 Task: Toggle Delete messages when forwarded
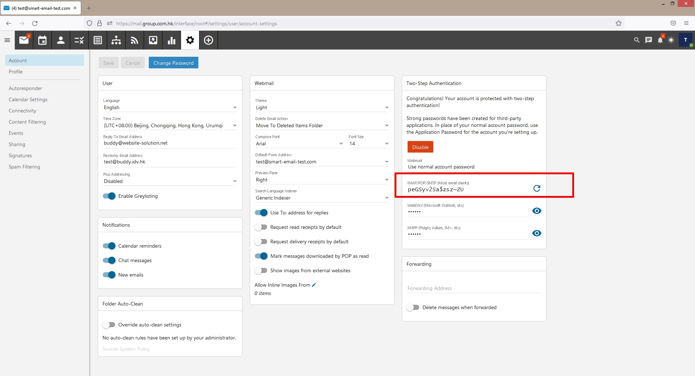[x=413, y=307]
